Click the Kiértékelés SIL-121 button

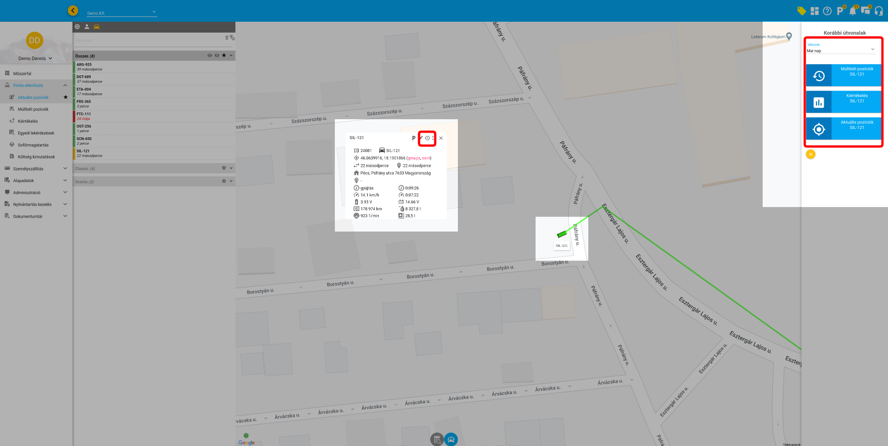click(844, 102)
